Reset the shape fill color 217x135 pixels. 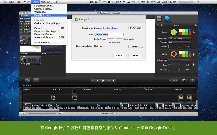pos(194,33)
